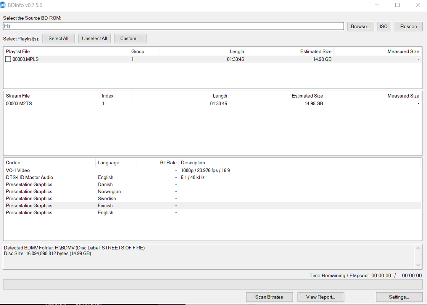Image resolution: width=427 pixels, height=305 pixels.
Task: Click the Rescan button
Action: (408, 26)
